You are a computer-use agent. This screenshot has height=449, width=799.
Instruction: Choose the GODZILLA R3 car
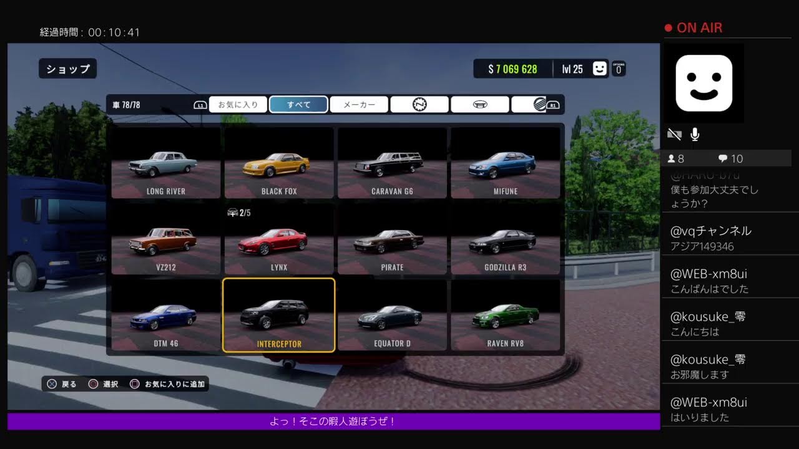coord(505,239)
